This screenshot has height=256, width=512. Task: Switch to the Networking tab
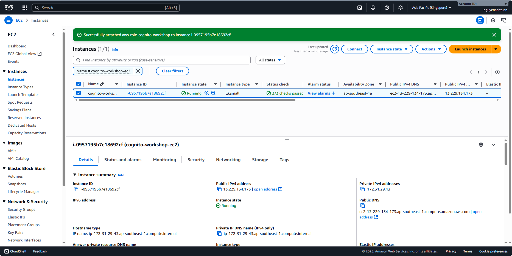click(228, 160)
